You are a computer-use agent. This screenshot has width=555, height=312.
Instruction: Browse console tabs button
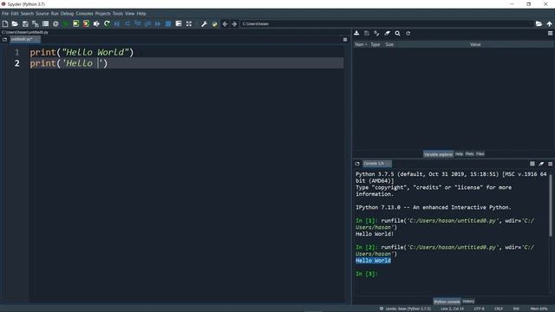coord(357,164)
